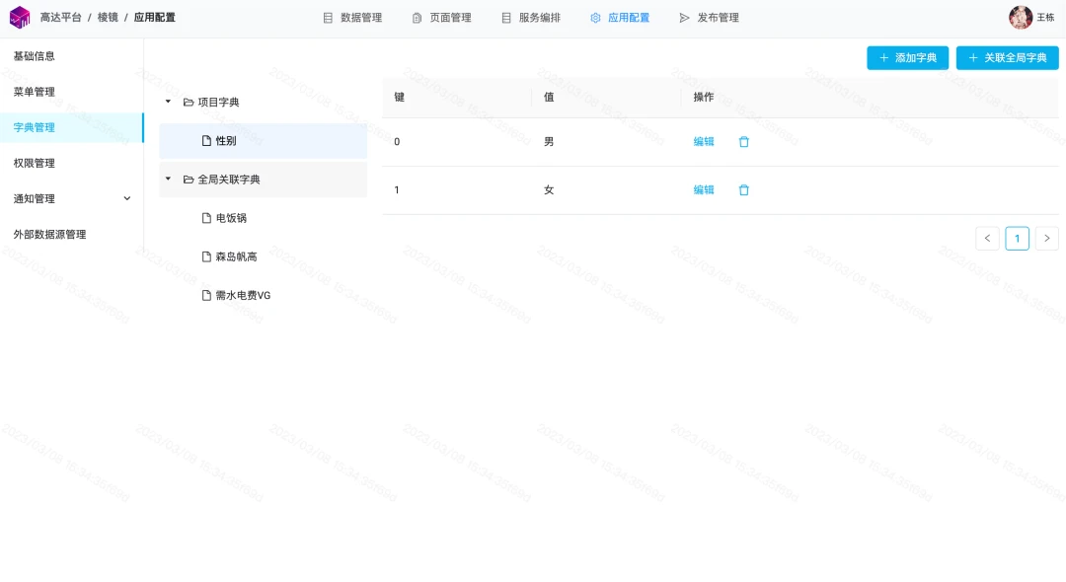
Task: Delete the row with key 0
Action: (x=744, y=142)
